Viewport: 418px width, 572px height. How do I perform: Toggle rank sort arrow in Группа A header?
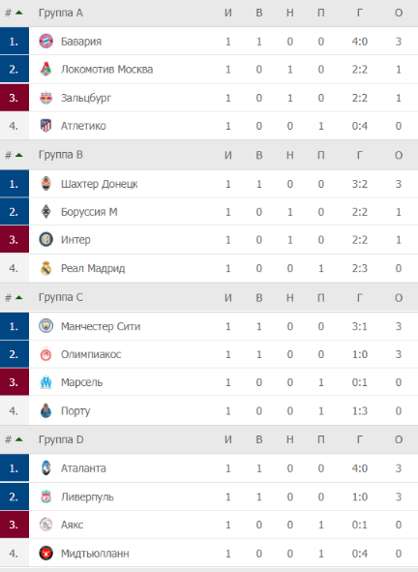pos(19,13)
